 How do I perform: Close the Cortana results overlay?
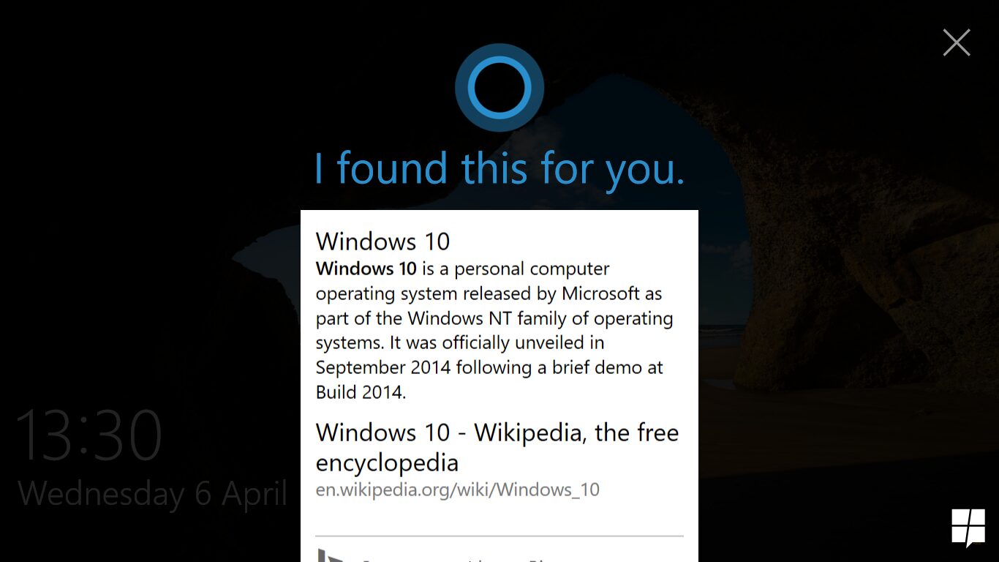point(956,43)
